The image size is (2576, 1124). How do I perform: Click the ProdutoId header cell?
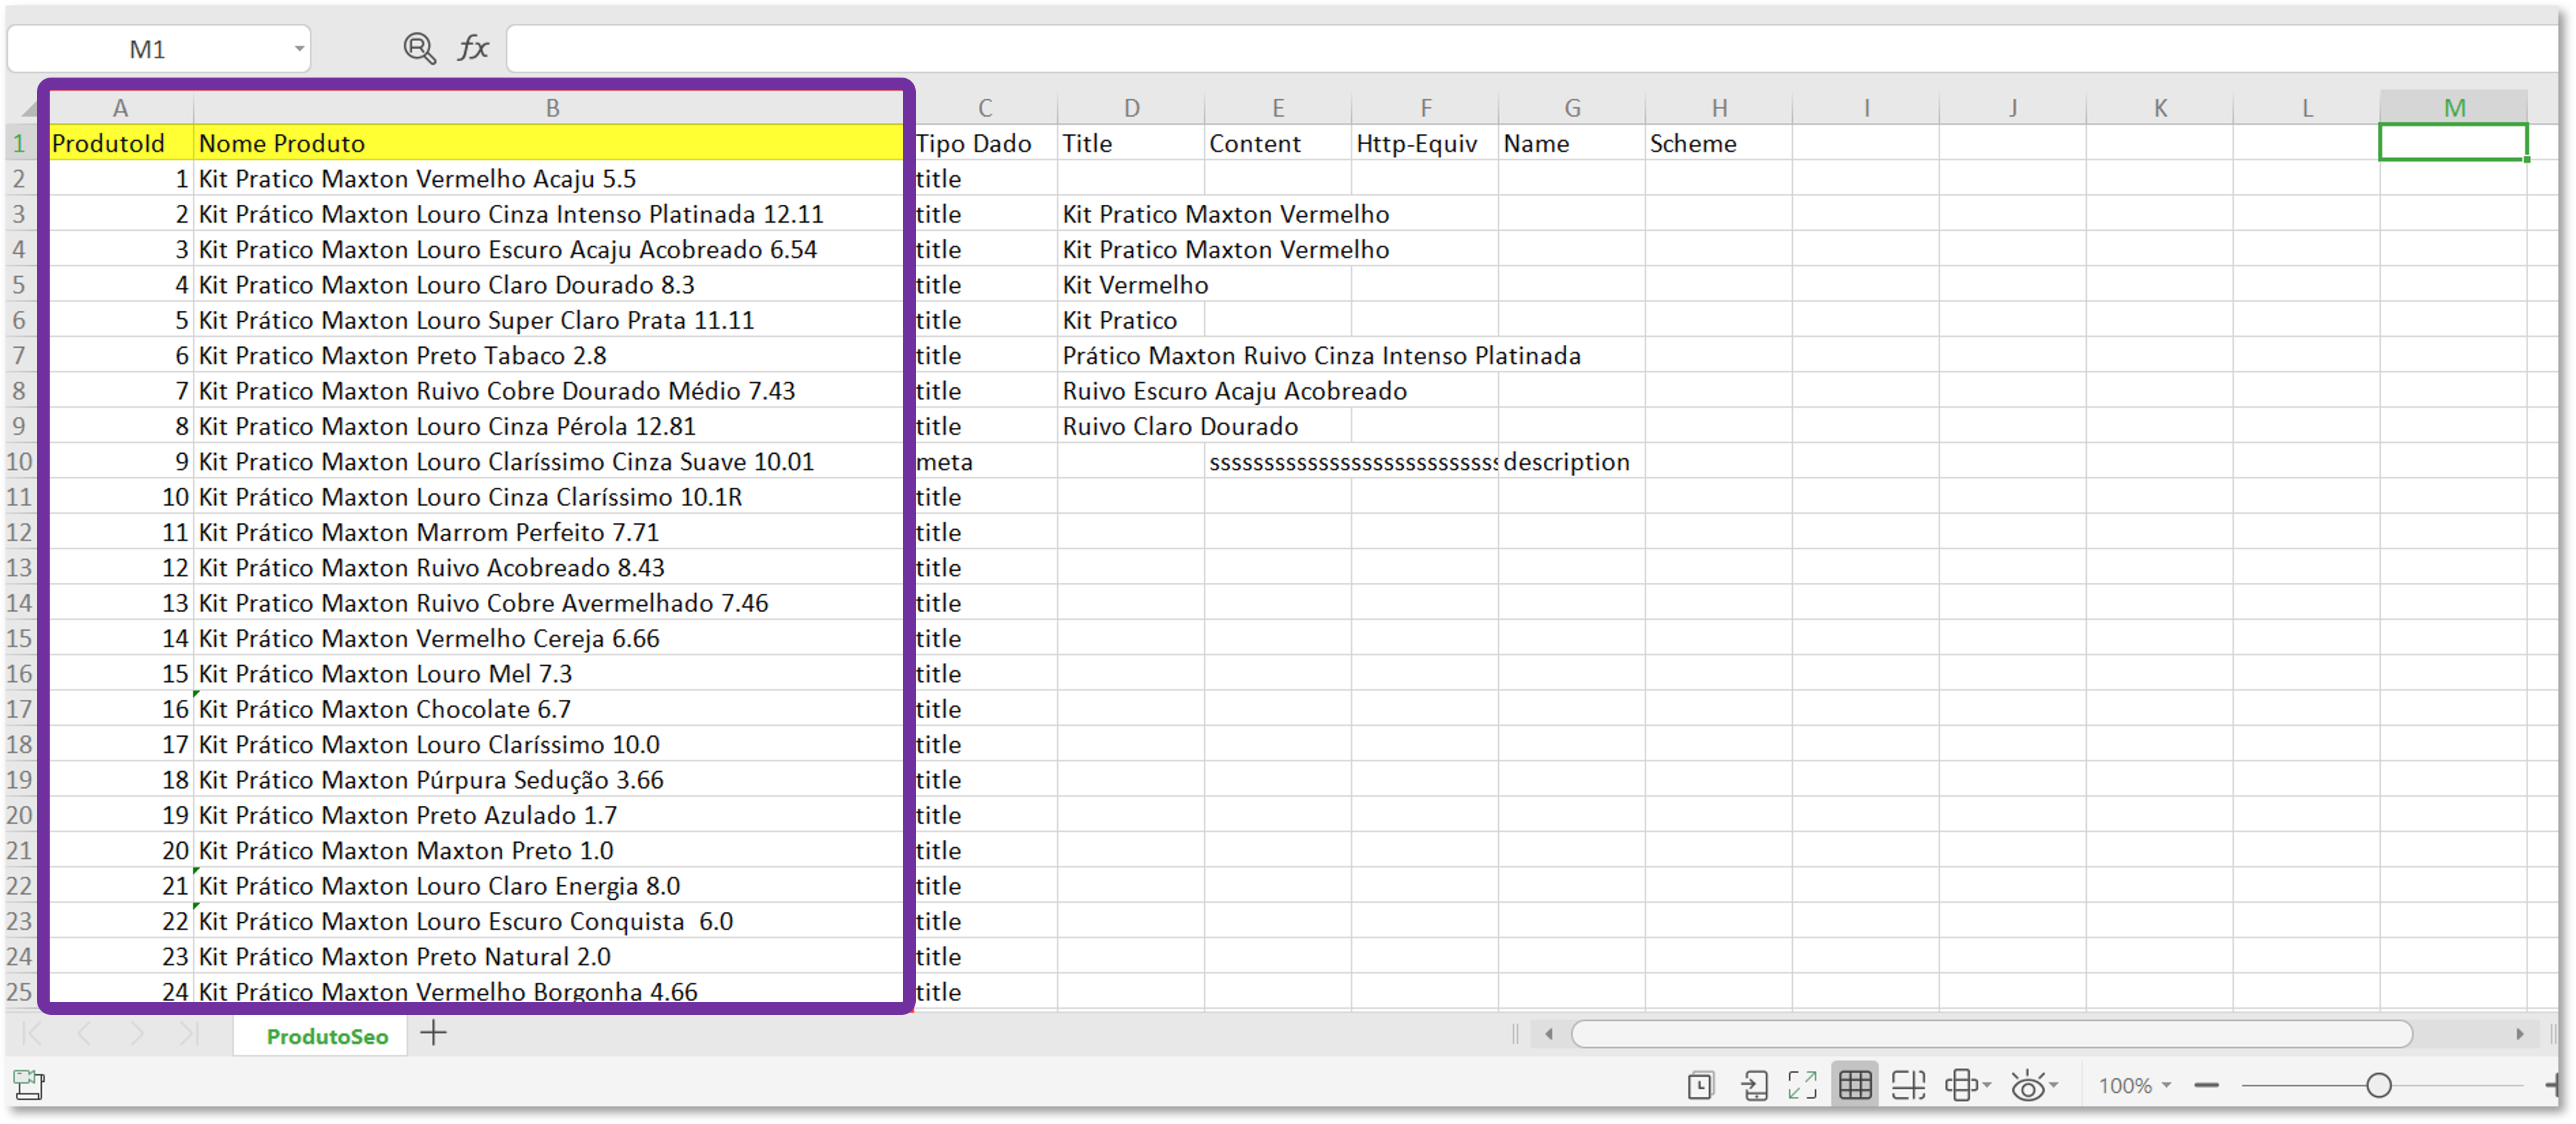tap(121, 143)
